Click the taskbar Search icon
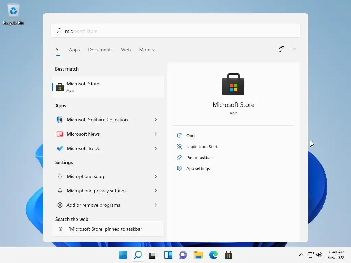Screen dimensions: 351x263 [138, 255]
